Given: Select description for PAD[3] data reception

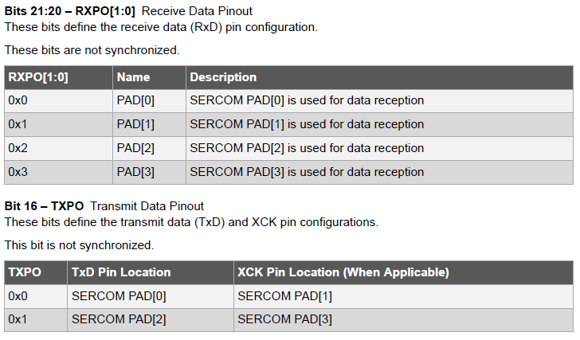Looking at the screenshot, I should 307,172.
